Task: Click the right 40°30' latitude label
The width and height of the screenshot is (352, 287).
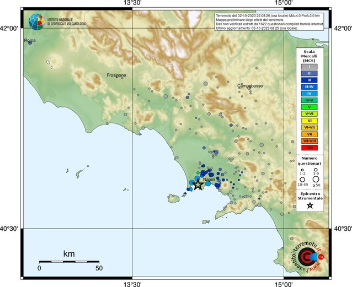Action: click(x=343, y=229)
